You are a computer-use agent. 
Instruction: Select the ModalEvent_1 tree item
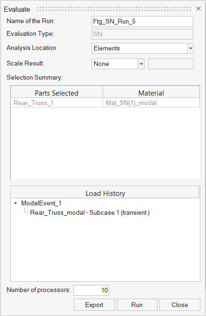(x=41, y=203)
